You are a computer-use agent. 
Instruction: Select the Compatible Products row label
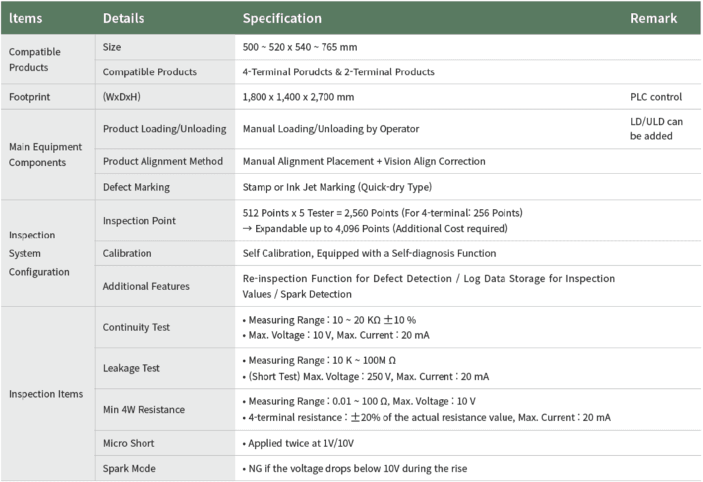34,60
